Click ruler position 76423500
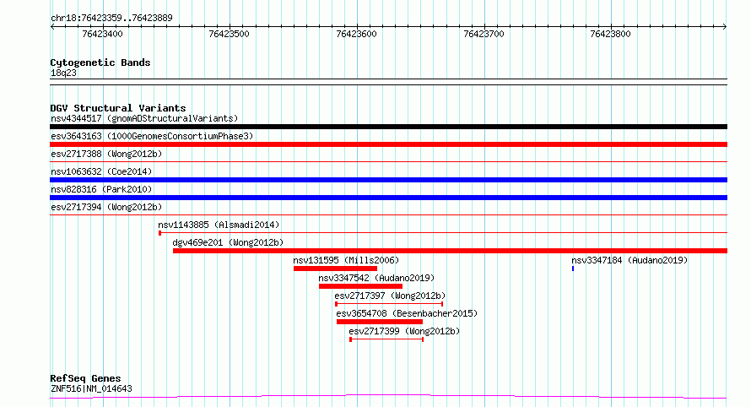Screen dimensions: 751x407 coord(229,34)
